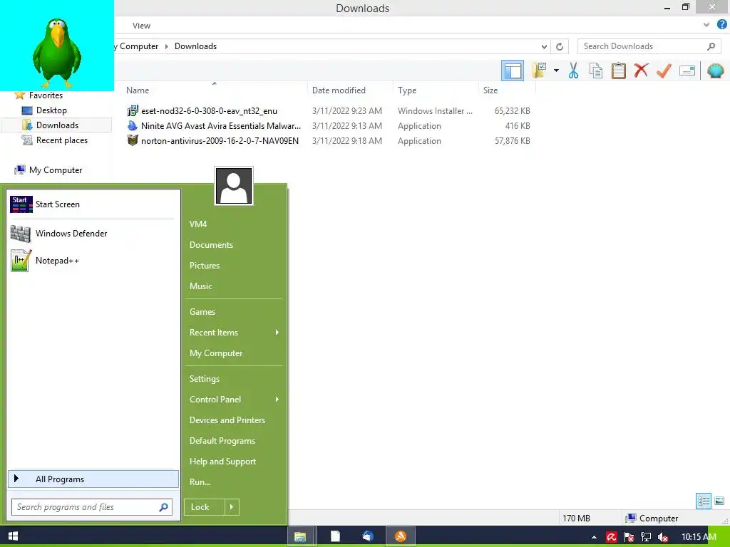The image size is (730, 547).
Task: Open the folder options dropdown arrow
Action: coord(556,71)
